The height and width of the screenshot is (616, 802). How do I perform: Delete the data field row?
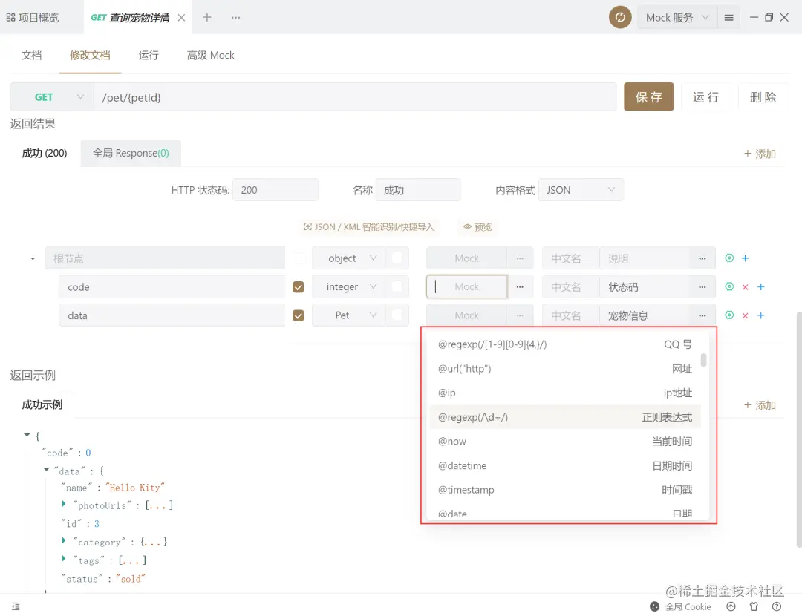click(x=746, y=315)
